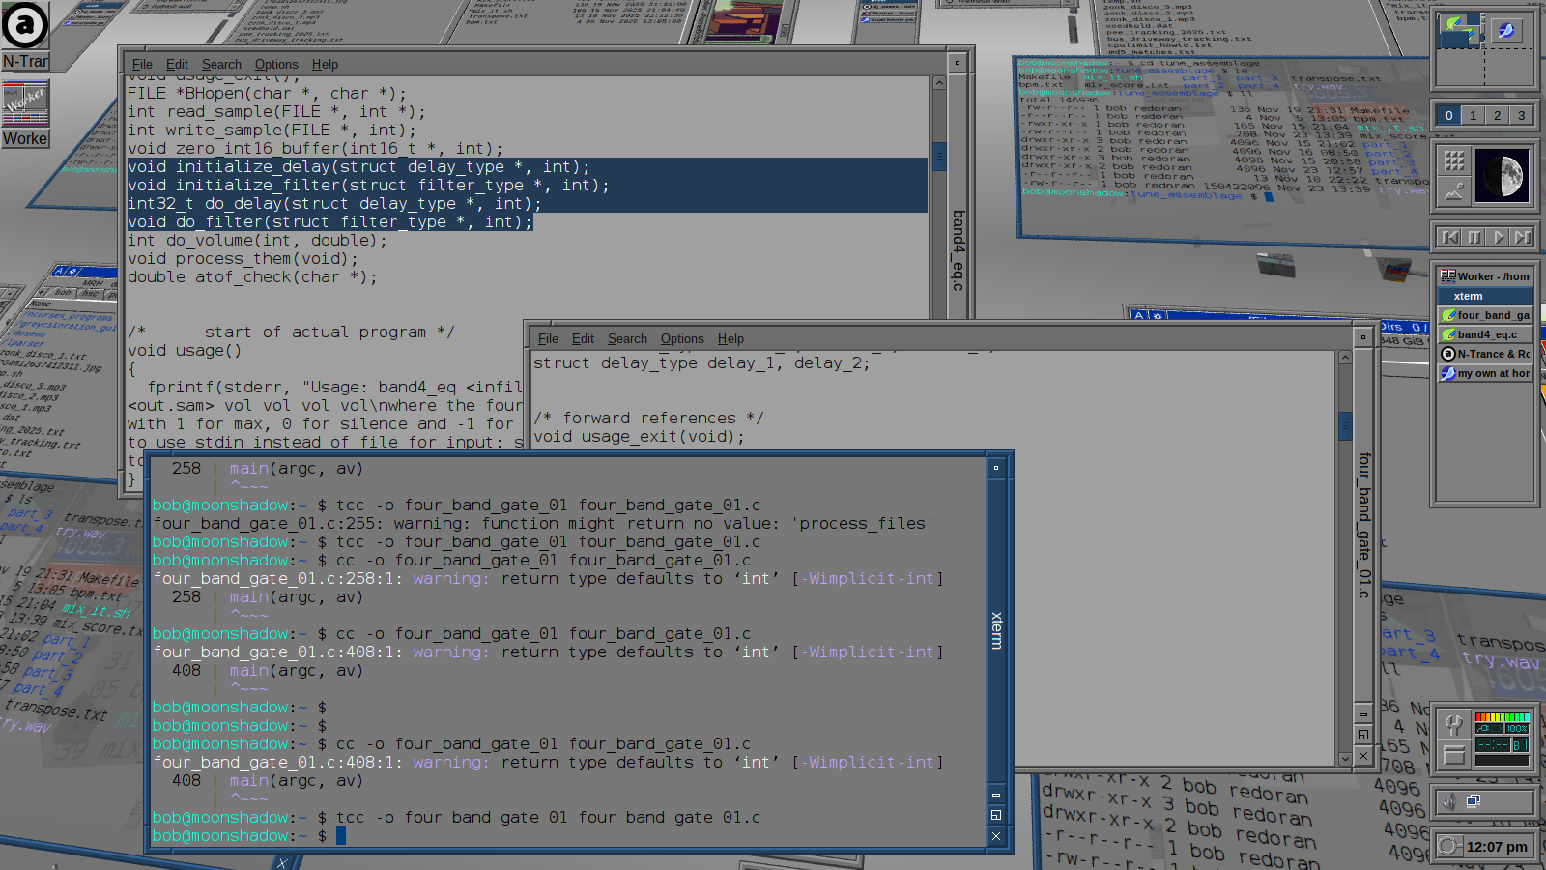Open the wrench settings icon in the dock
This screenshot has width=1546, height=870.
click(1453, 724)
